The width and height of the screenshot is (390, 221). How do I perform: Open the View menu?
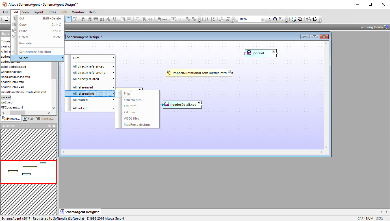click(x=26, y=12)
